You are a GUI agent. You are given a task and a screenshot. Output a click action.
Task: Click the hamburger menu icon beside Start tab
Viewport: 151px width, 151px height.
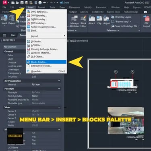coord(4,35)
